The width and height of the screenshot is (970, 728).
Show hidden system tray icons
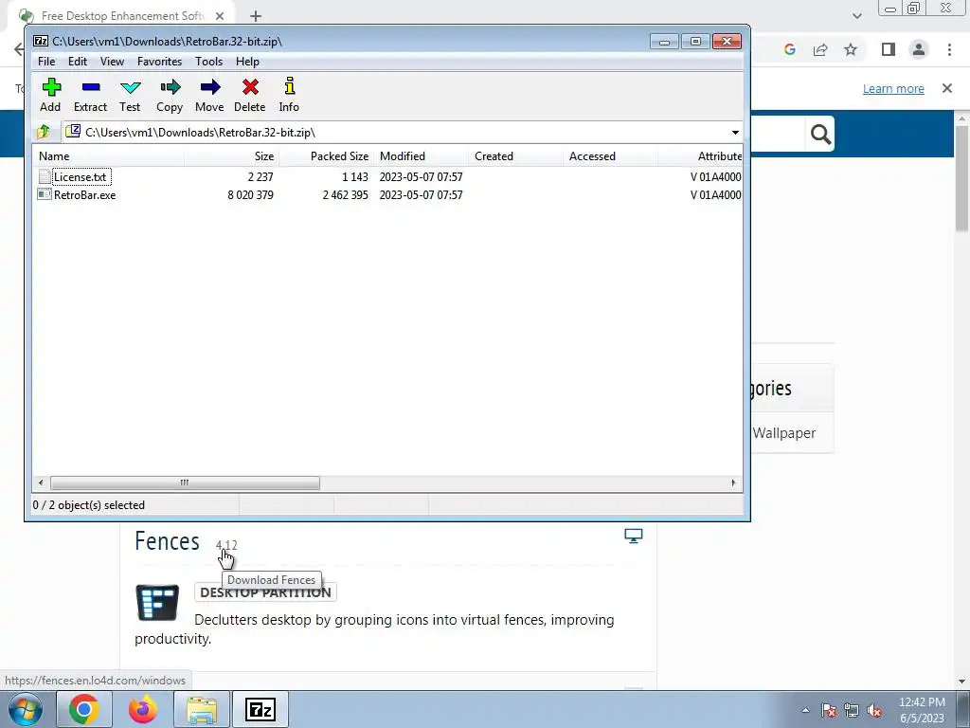pos(805,711)
